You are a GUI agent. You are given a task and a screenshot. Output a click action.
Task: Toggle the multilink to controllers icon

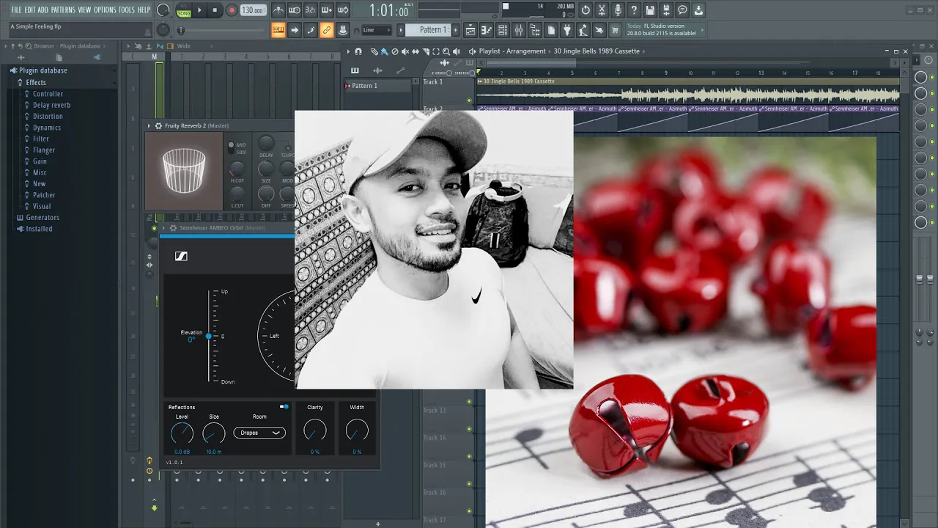343,30
